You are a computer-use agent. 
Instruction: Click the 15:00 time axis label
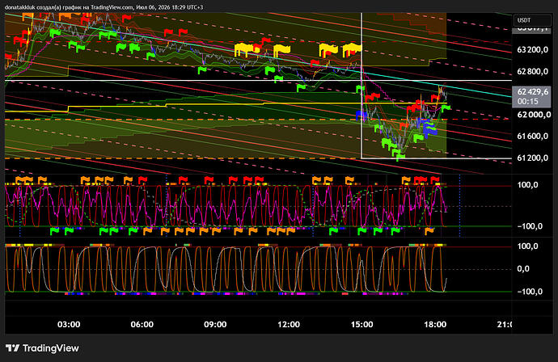pyautogui.click(x=361, y=324)
